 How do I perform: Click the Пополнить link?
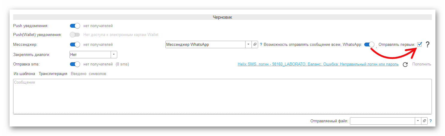point(422,64)
